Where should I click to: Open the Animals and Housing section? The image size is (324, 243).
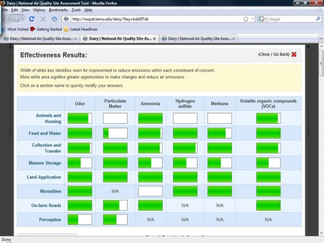pos(49,119)
